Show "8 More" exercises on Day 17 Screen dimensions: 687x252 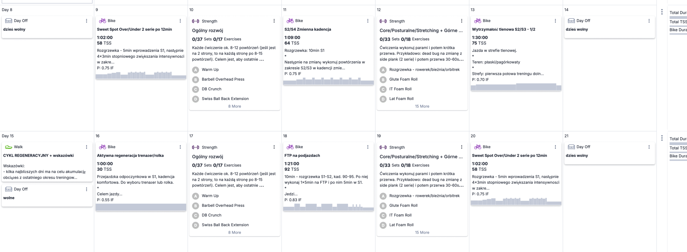[235, 232]
